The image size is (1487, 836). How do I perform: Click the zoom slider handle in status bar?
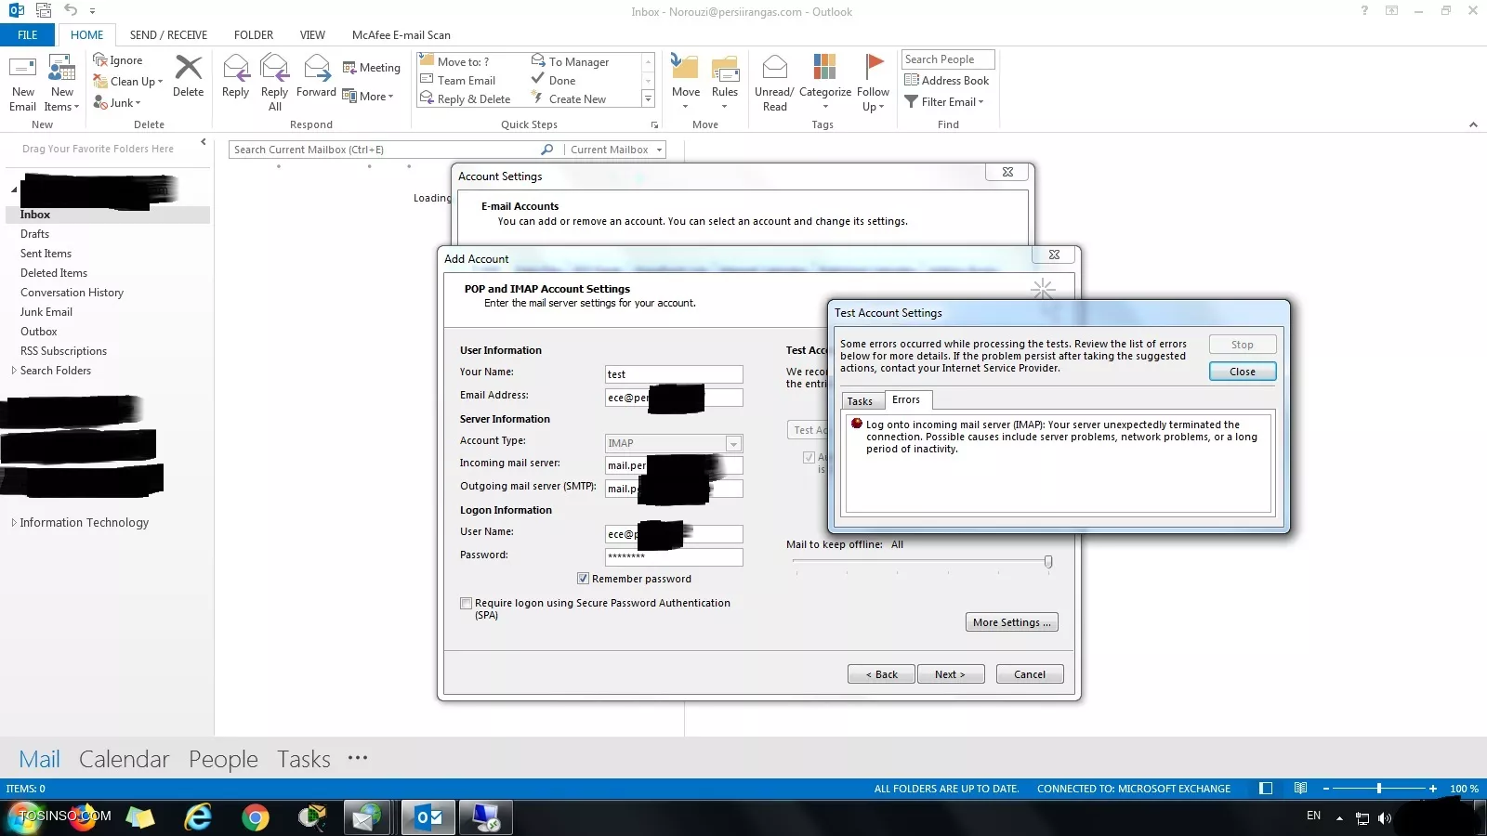point(1378,789)
